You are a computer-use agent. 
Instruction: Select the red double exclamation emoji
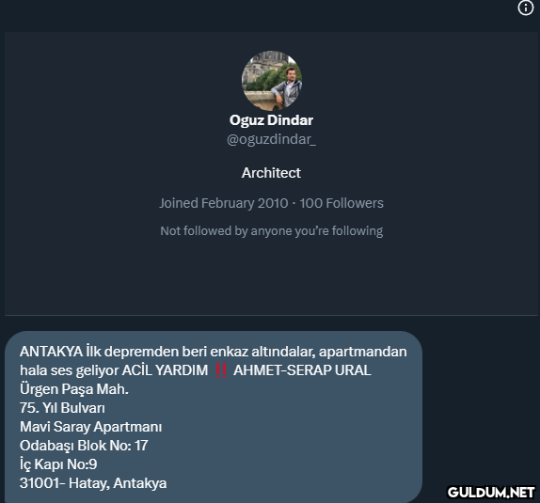pyautogui.click(x=221, y=370)
